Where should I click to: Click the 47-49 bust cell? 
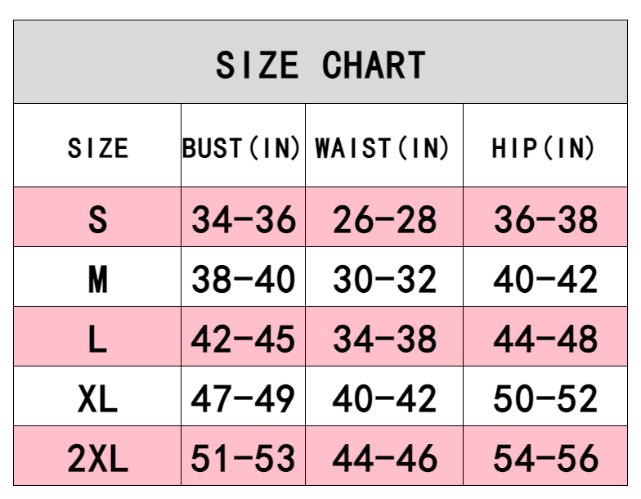[x=243, y=399]
